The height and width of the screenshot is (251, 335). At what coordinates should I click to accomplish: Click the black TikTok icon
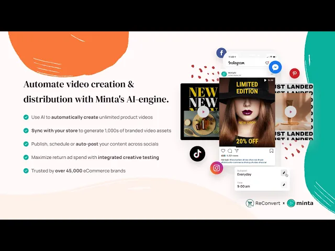[x=197, y=154]
